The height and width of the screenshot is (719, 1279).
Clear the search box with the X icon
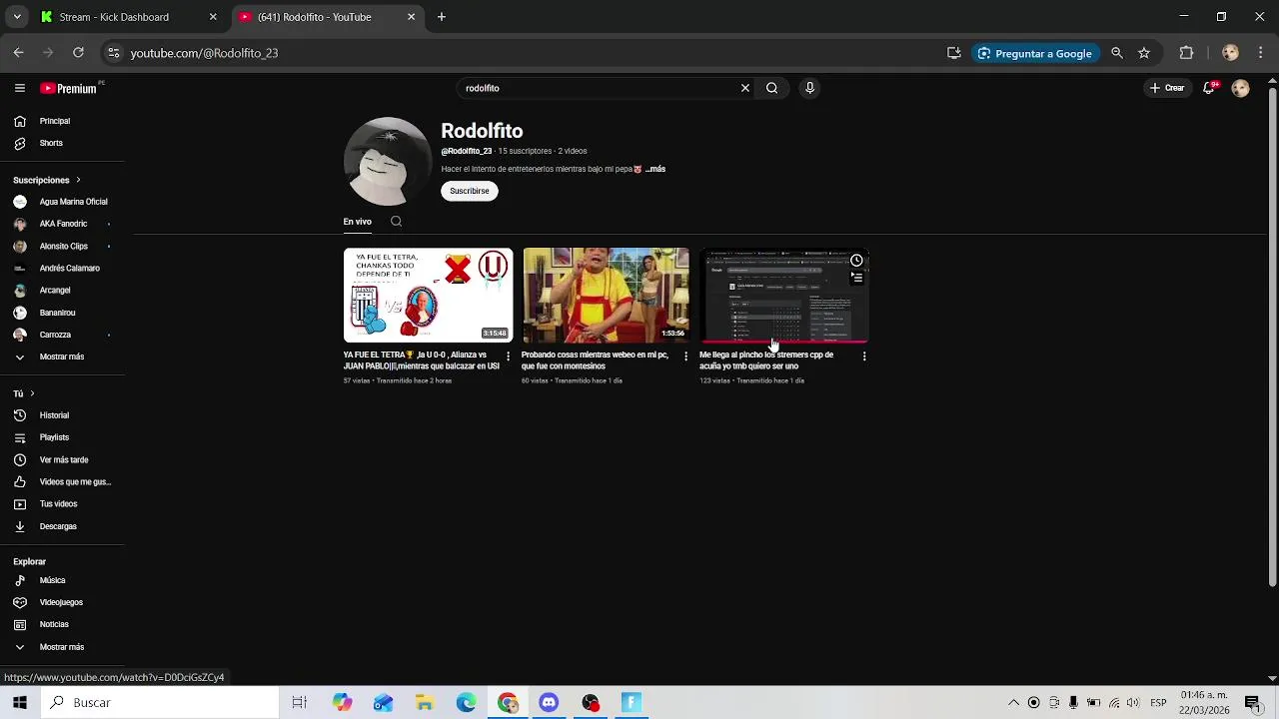744,88
